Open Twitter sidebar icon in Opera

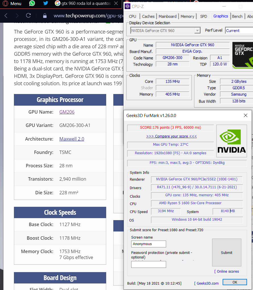[45, 3]
